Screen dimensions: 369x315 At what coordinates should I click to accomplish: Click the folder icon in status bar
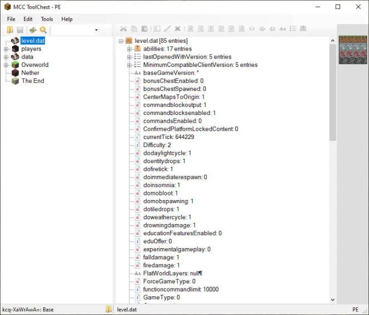coord(109,309)
